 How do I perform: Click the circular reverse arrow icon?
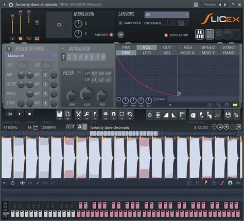tap(149, 115)
